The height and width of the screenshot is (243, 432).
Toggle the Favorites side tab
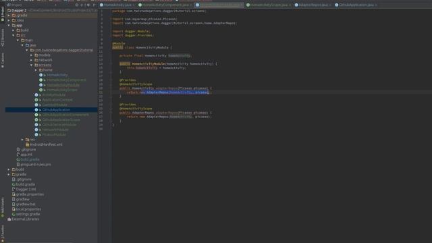[3, 233]
